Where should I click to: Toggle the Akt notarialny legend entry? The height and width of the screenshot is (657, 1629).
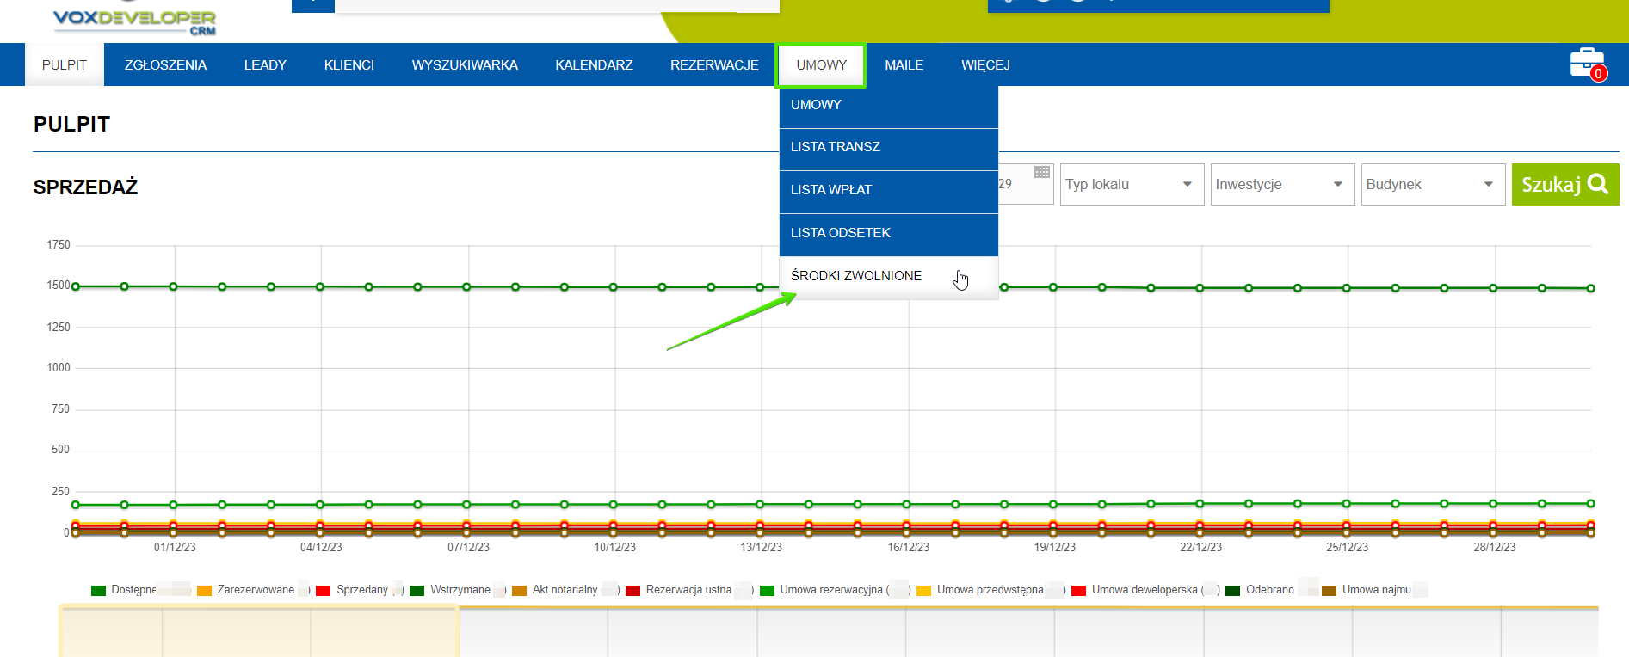pos(565,590)
